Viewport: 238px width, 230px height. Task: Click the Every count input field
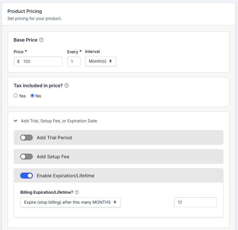coord(74,61)
